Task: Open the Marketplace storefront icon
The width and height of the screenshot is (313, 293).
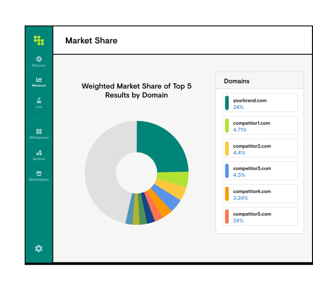Action: (39, 173)
